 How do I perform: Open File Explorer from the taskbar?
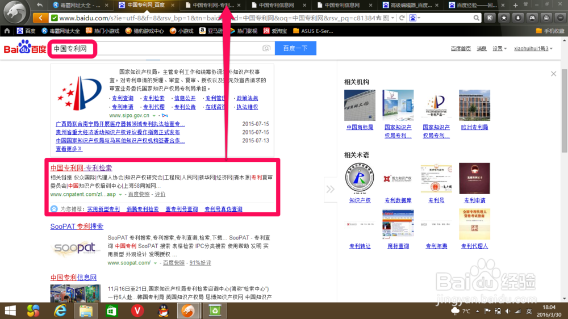[86, 310]
